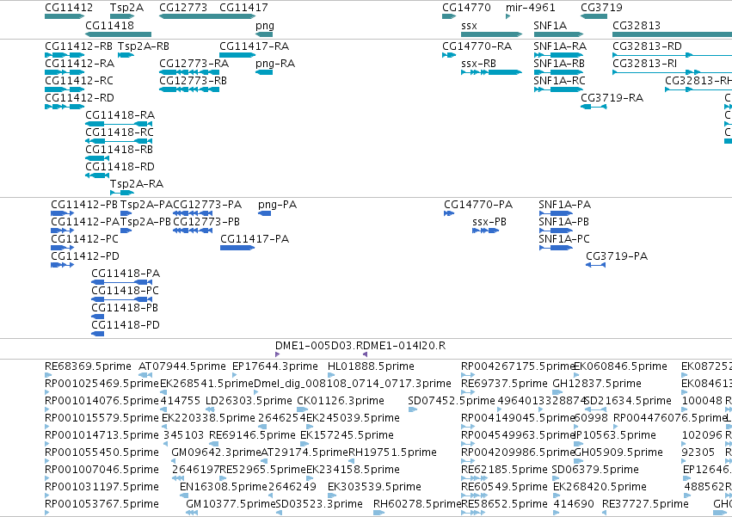Select the png gene feature
The width and height of the screenshot is (732, 517).
pyautogui.click(x=264, y=34)
